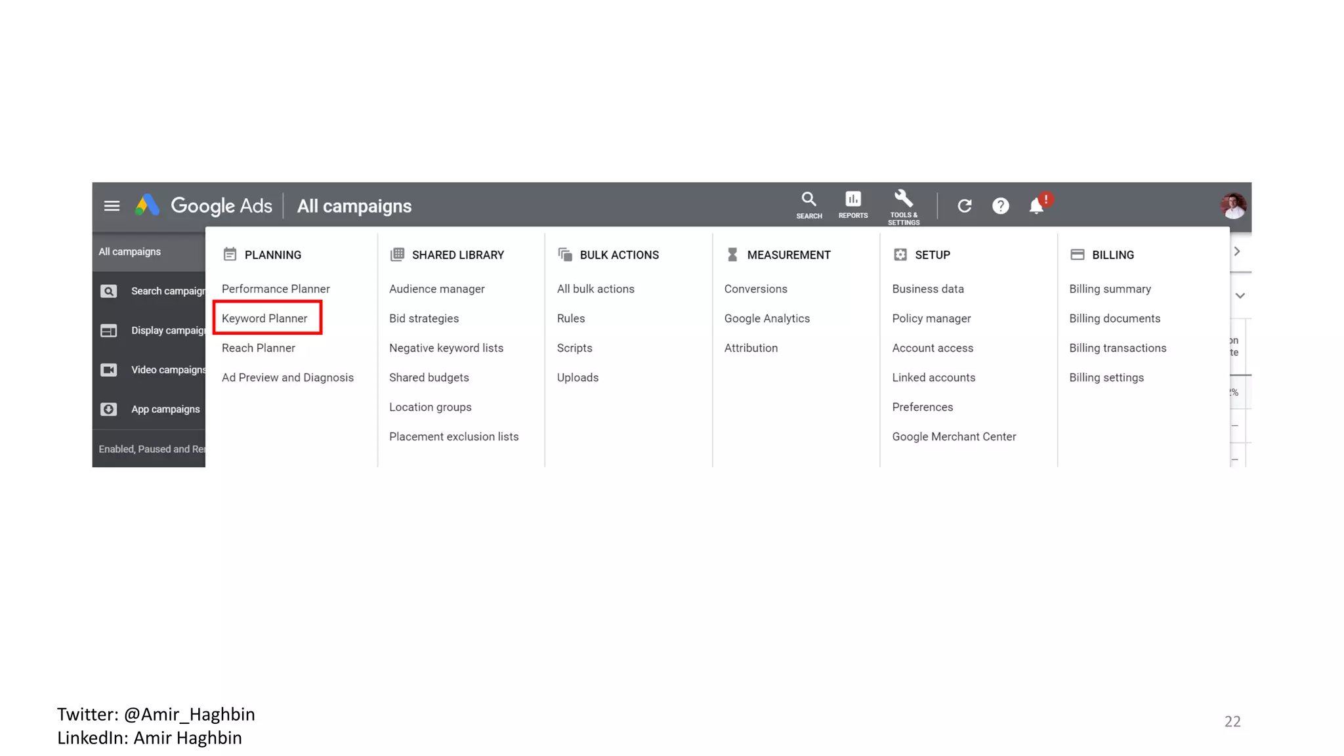Viewport: 1344px width, 756px height.
Task: Open Billing summary link
Action: point(1110,289)
